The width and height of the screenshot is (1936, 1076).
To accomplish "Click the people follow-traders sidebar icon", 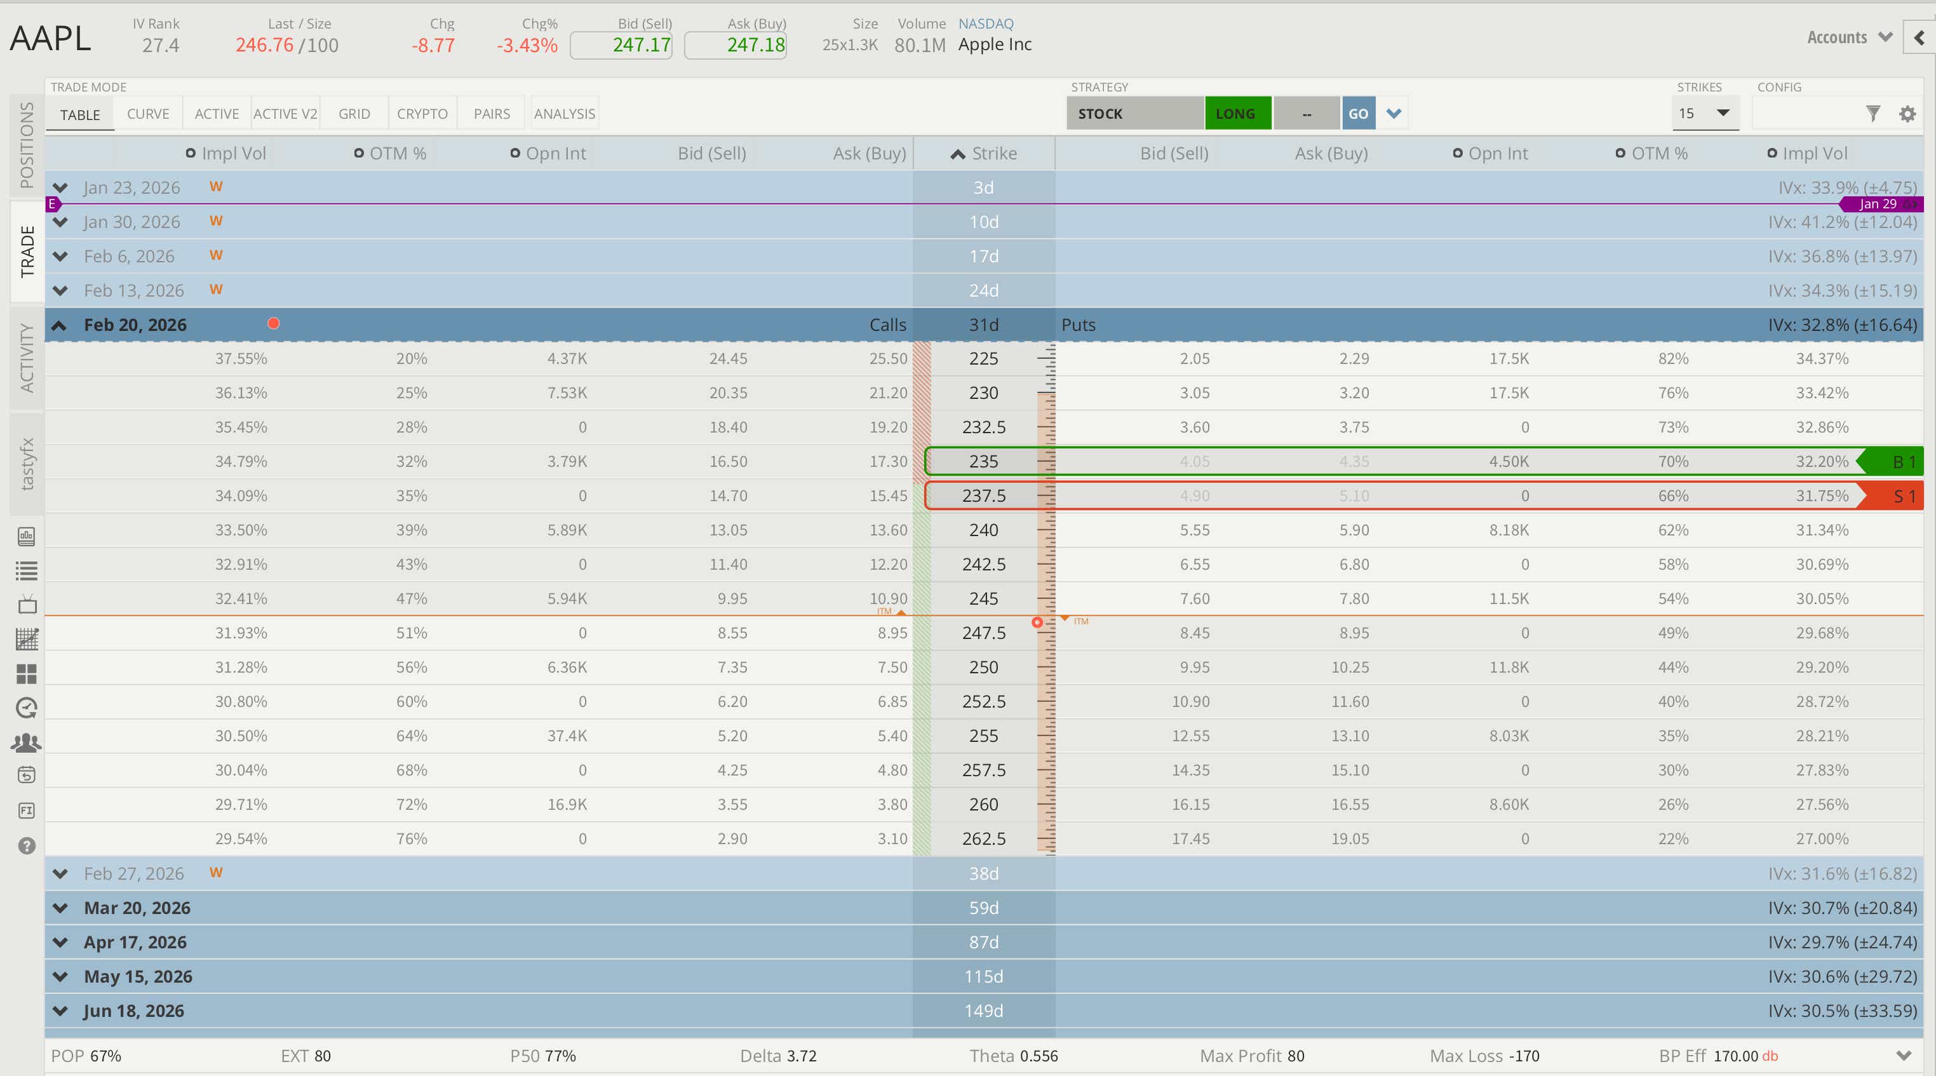I will (x=26, y=743).
